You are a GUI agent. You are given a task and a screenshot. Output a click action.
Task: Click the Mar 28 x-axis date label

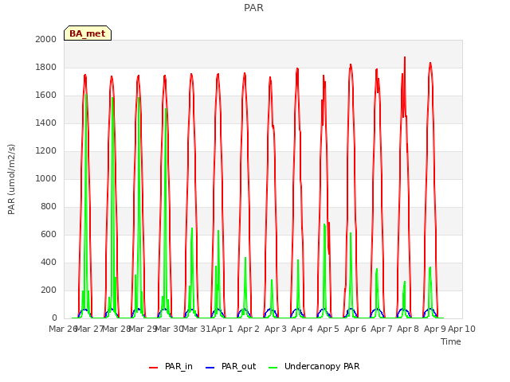coord(116,329)
